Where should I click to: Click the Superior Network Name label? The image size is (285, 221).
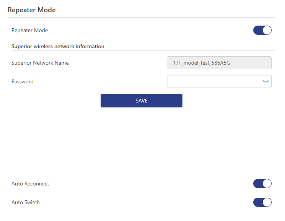[x=40, y=63]
